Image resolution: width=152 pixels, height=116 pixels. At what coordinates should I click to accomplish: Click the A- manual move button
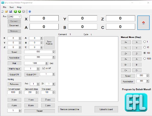[137, 59]
